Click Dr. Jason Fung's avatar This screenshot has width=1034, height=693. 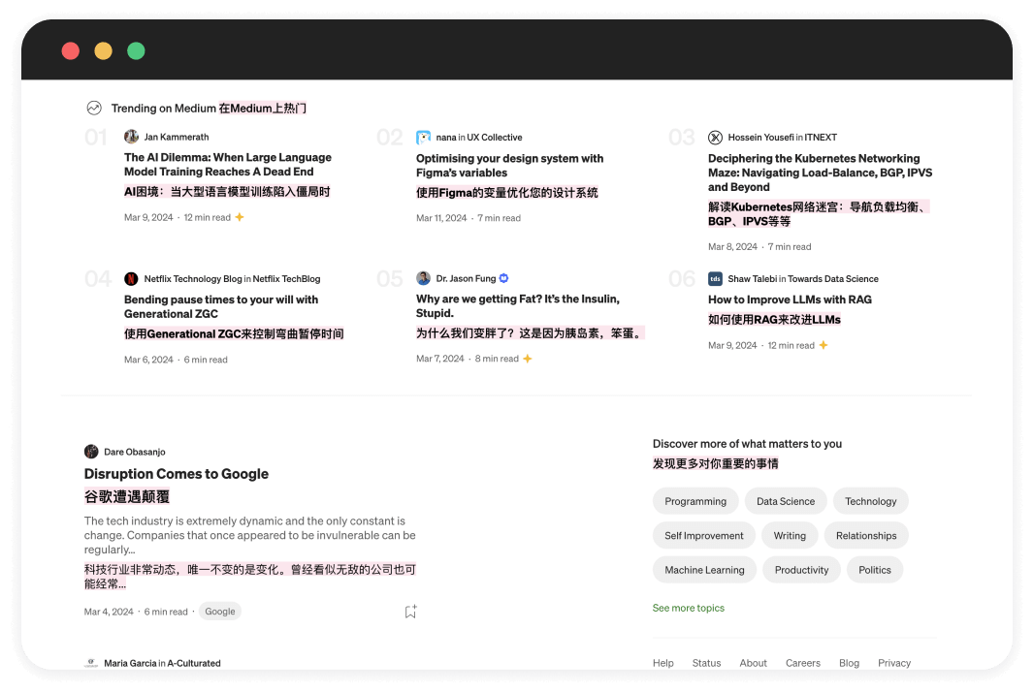[x=423, y=278]
